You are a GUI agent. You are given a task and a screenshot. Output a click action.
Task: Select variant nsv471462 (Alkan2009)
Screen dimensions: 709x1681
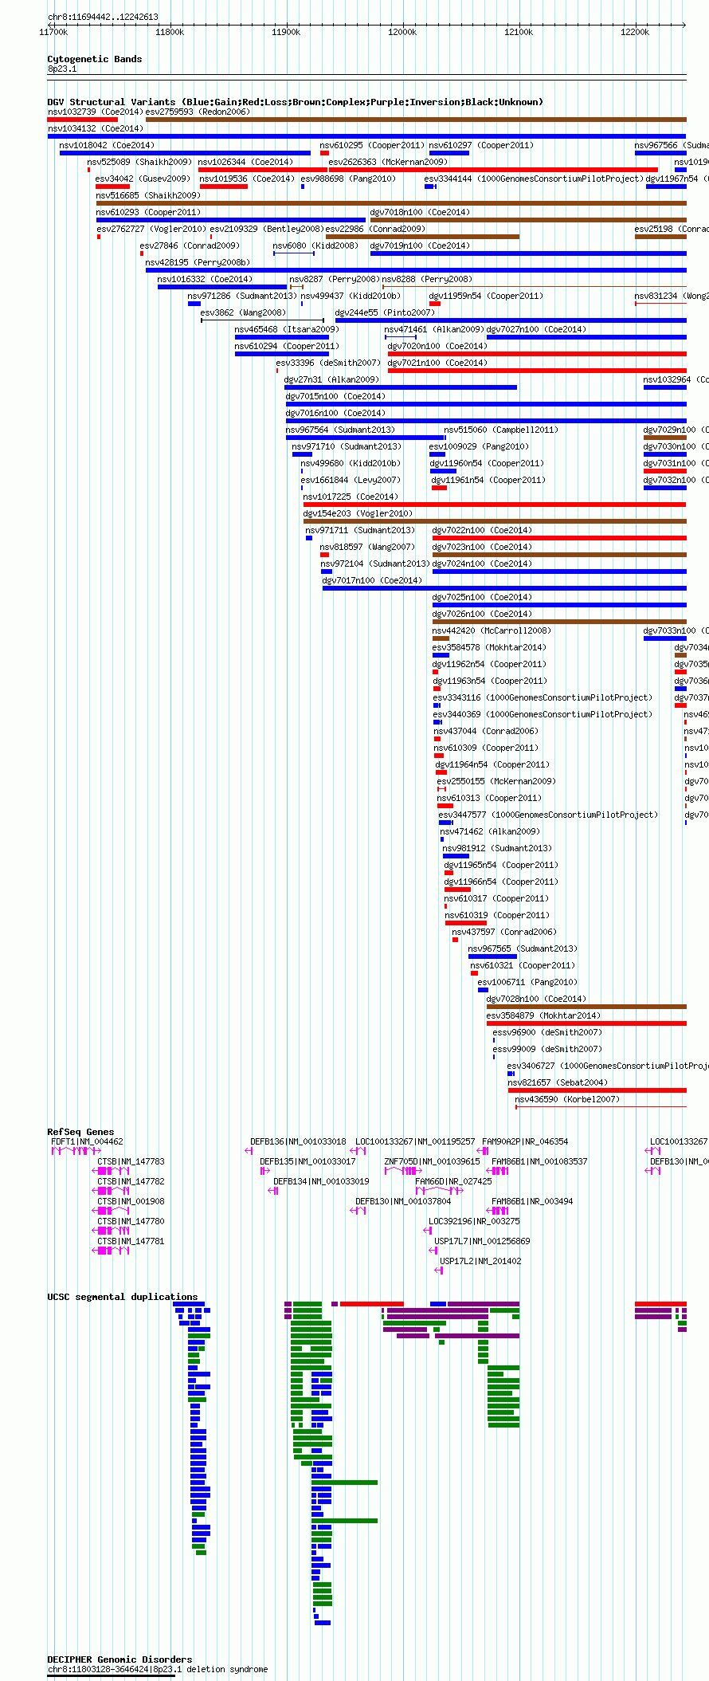click(489, 831)
